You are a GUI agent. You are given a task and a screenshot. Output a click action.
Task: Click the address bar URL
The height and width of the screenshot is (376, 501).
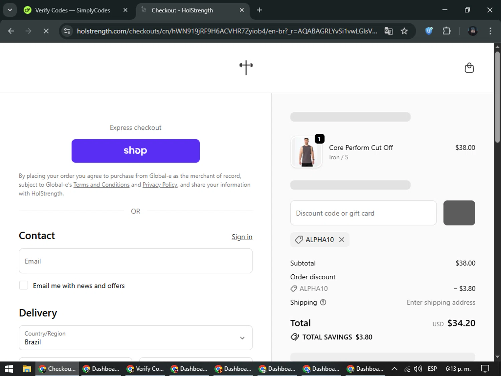point(227,31)
